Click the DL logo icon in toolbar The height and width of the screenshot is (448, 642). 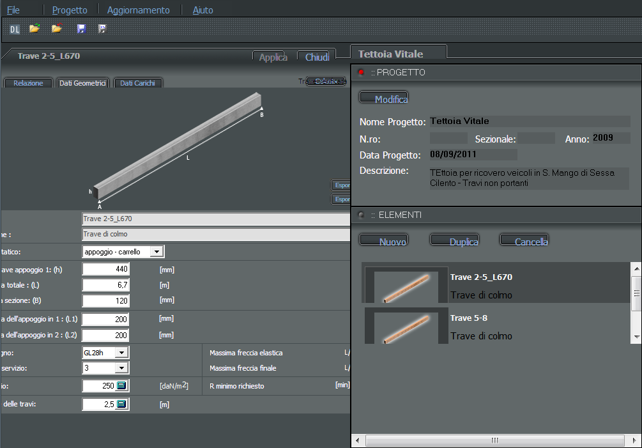15,29
